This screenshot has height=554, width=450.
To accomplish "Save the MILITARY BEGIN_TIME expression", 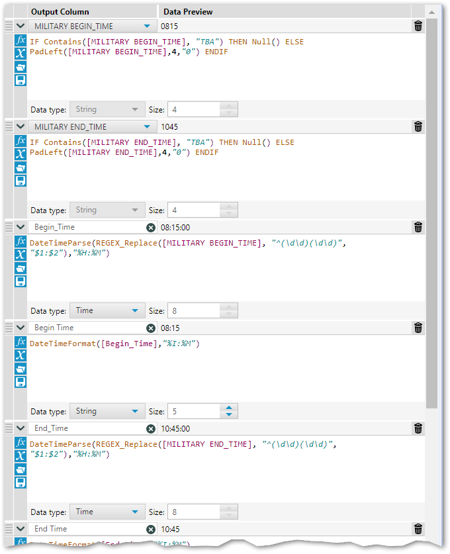I will (21, 80).
